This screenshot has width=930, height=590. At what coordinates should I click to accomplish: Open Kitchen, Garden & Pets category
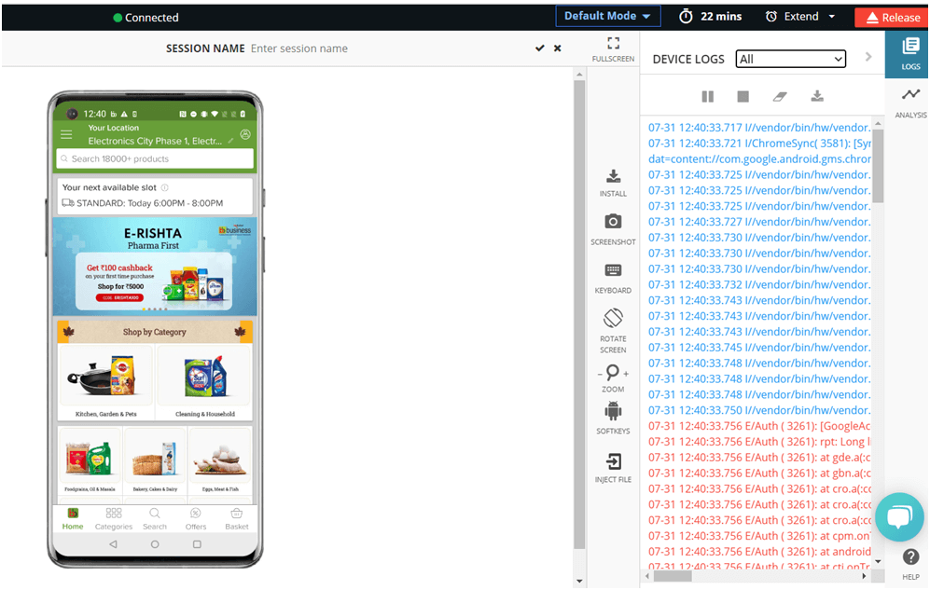(106, 383)
